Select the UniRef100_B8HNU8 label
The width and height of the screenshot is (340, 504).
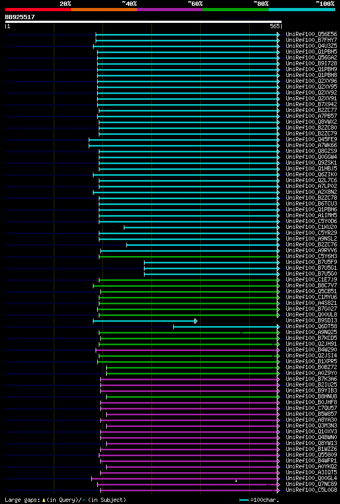[x=312, y=396]
